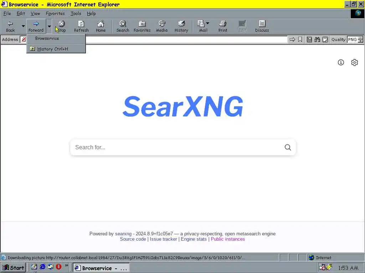Click the system tray icon left of the clock
365x273 pixels.
(x=329, y=267)
